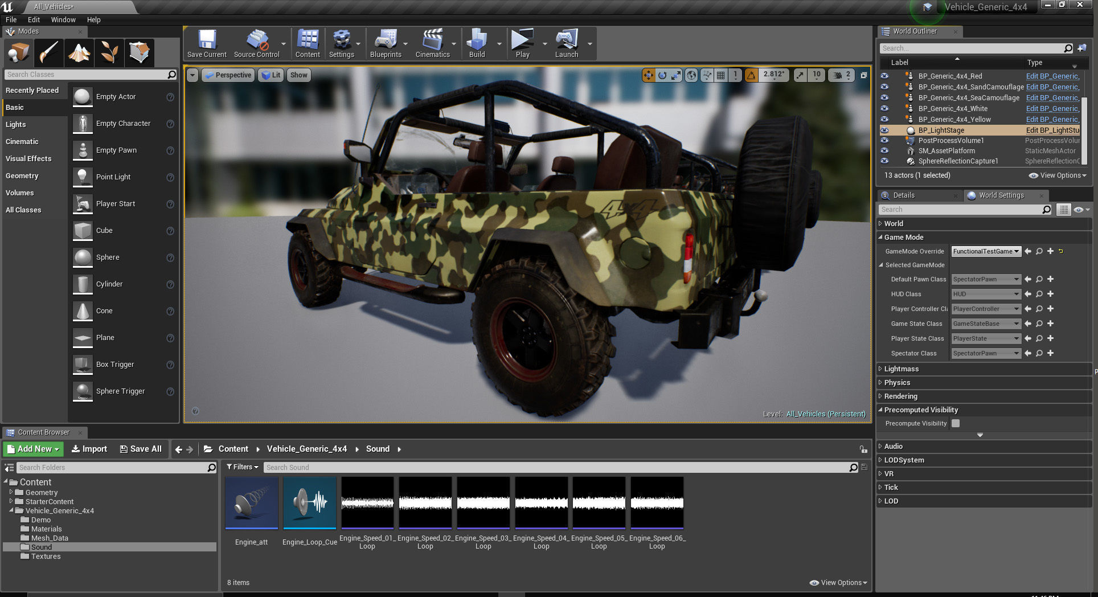The width and height of the screenshot is (1098, 597).
Task: Open Source Control toolbar button
Action: [257, 44]
